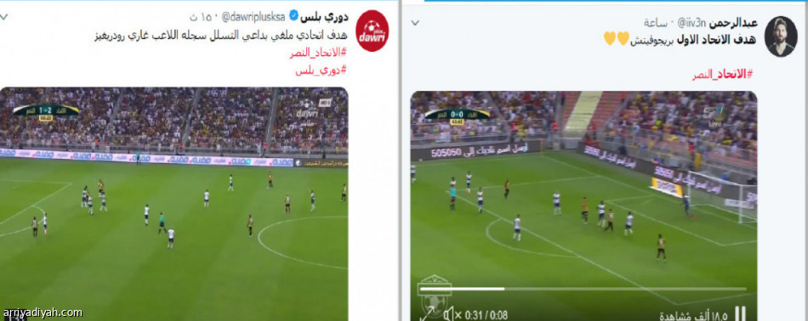Open the #الاتحاد_النصر hashtag in the left tweet
This screenshot has height=321, width=808.
pos(318,53)
